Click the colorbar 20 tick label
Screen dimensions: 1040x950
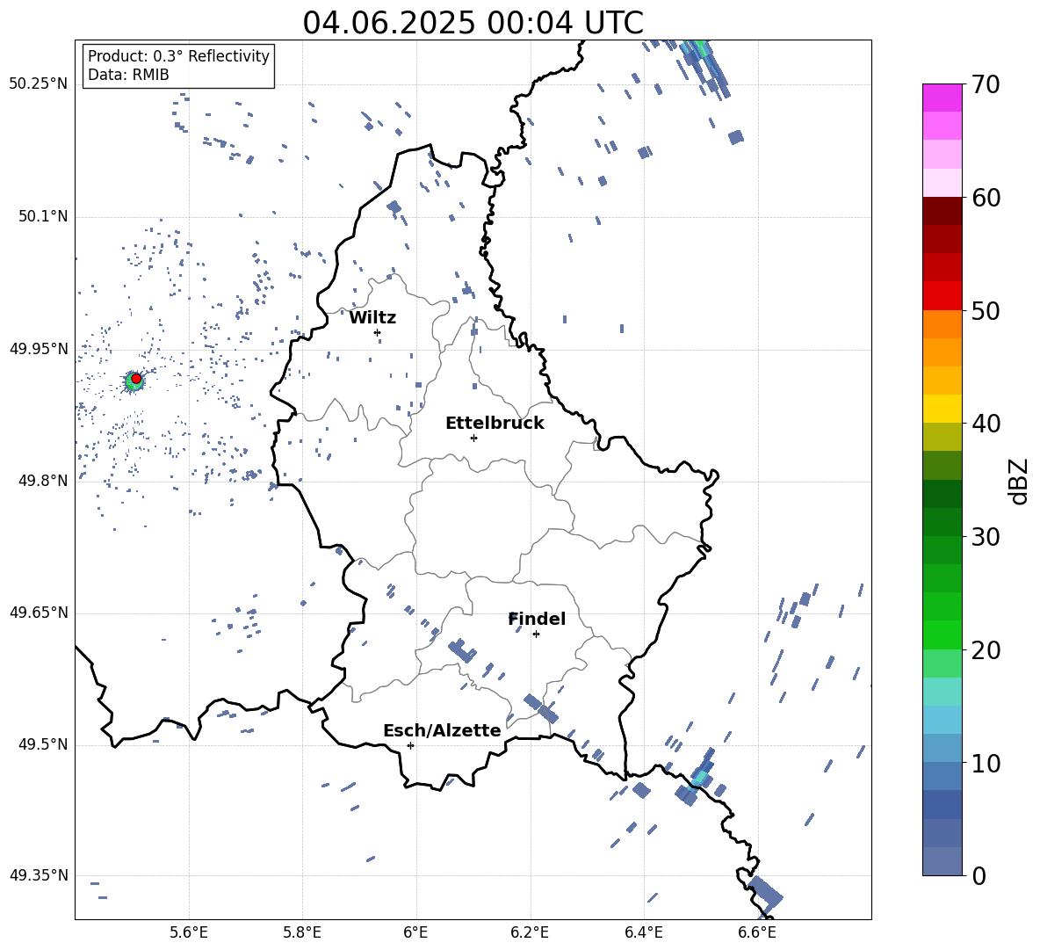click(986, 650)
